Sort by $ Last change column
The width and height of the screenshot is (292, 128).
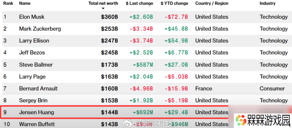(139, 3)
